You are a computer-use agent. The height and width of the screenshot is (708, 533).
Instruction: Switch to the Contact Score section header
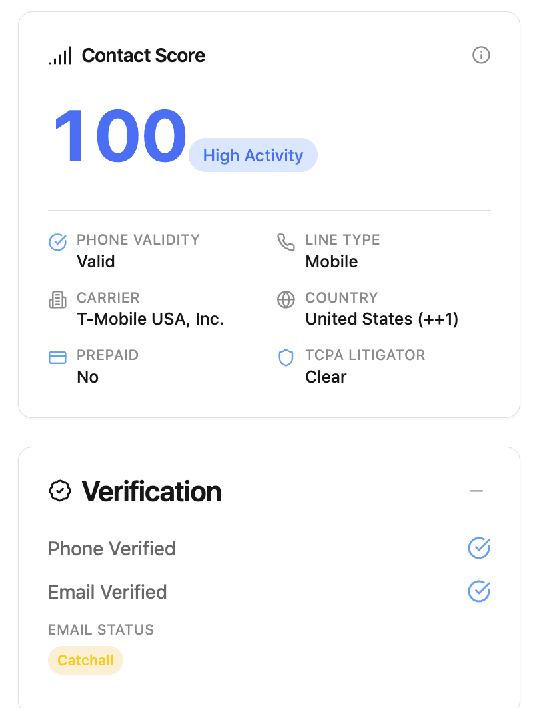pyautogui.click(x=143, y=55)
